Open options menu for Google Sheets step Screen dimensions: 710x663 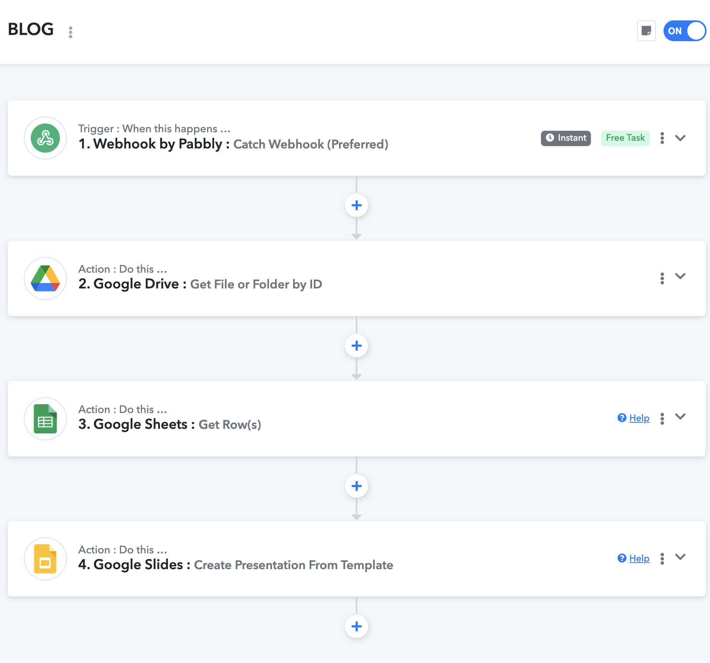(662, 419)
